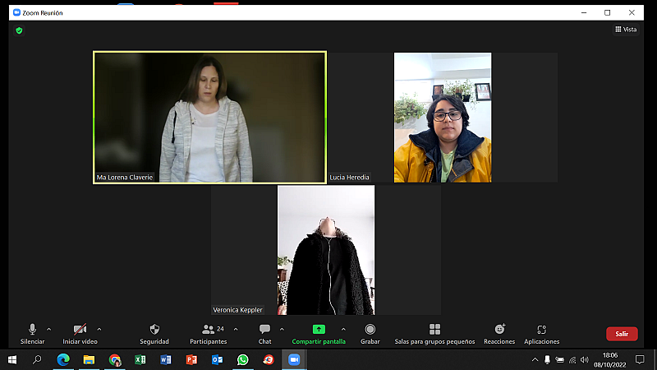The image size is (657, 370).
Task: Open the Reacciones menu
Action: point(499,333)
